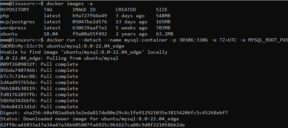The width and height of the screenshot is (288, 128).
Task: Select image ID 05047be2d576
Action: (x=90, y=22)
